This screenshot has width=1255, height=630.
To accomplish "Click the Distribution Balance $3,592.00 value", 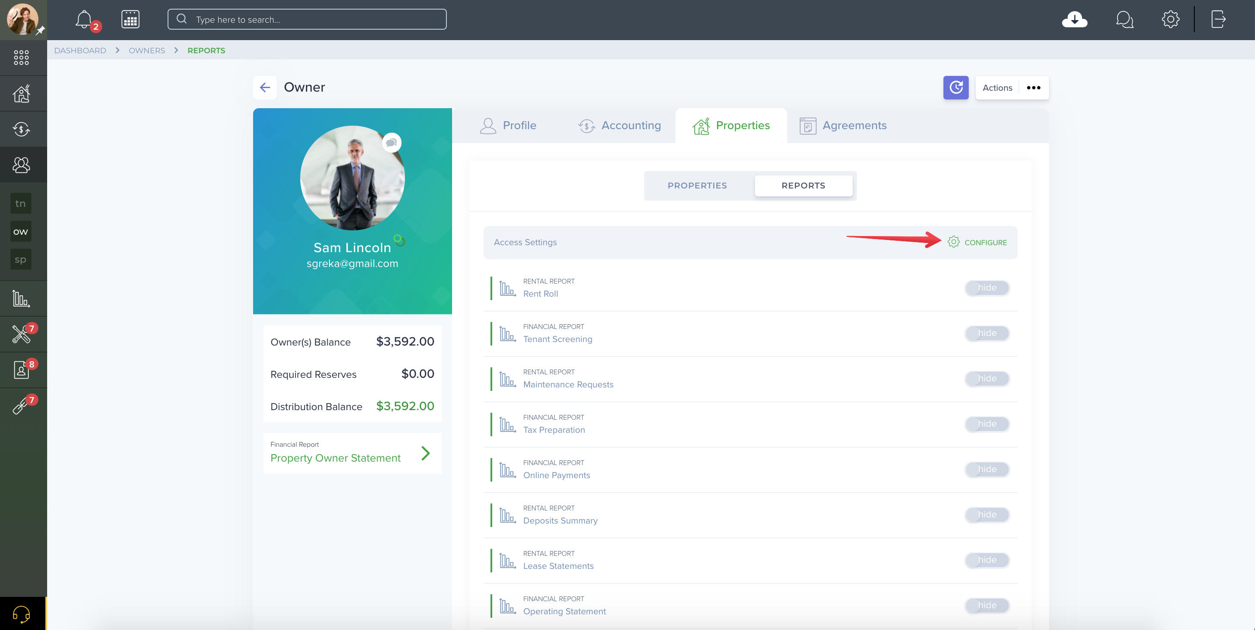I will click(x=405, y=406).
